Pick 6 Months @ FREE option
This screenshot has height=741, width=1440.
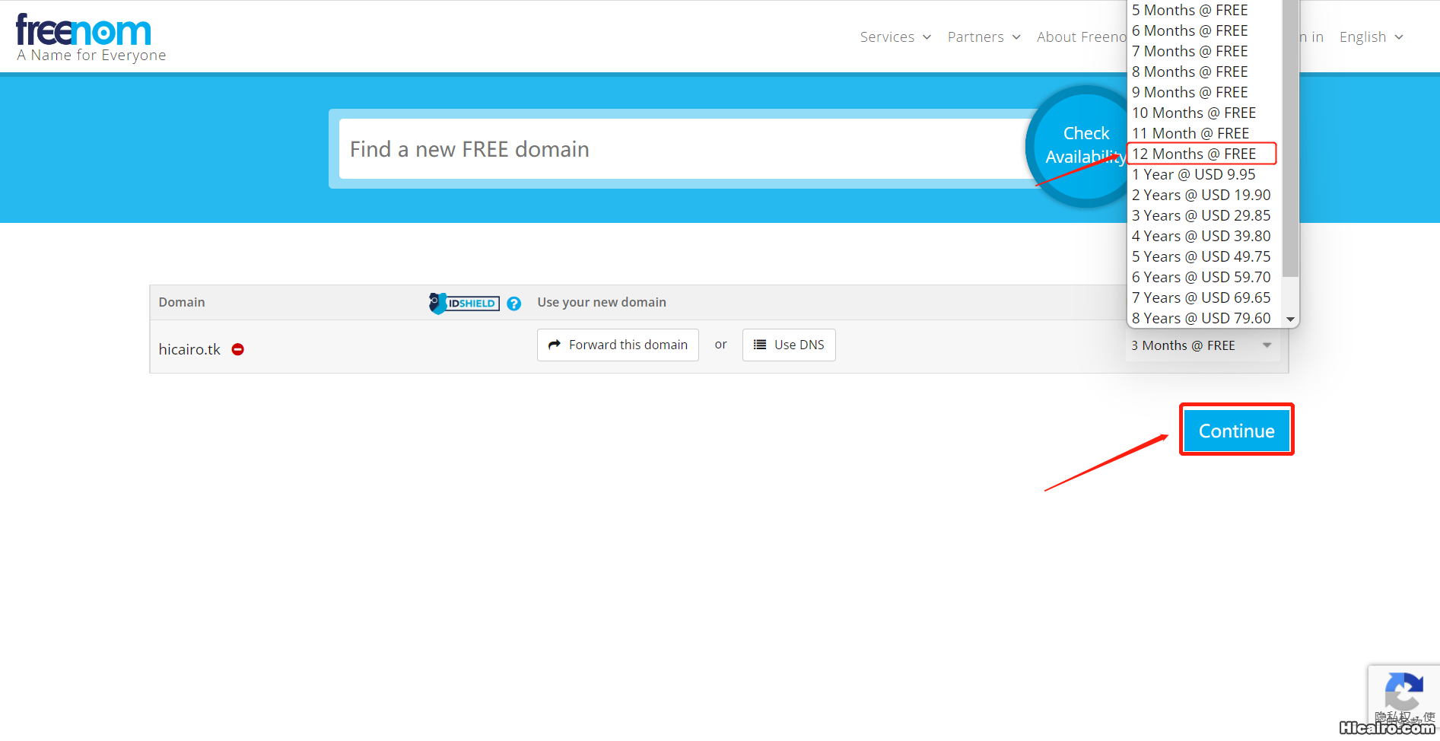click(1190, 30)
